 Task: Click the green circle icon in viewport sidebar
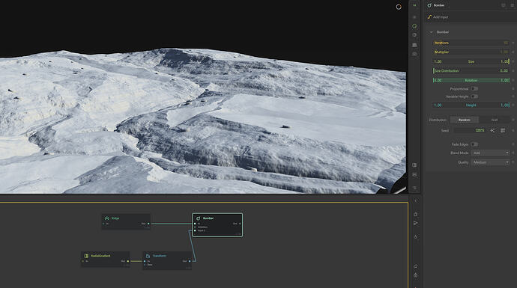[414, 26]
